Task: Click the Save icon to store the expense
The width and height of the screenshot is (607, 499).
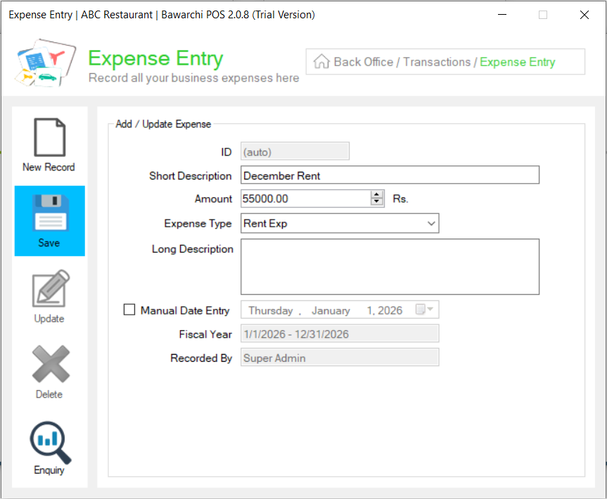Action: (x=49, y=221)
